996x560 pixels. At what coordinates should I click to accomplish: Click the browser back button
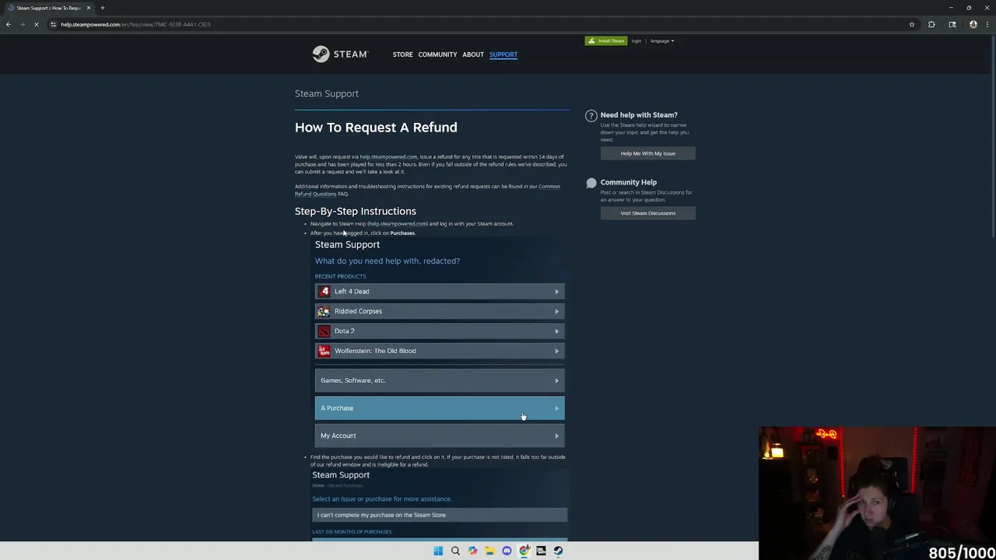coord(9,24)
